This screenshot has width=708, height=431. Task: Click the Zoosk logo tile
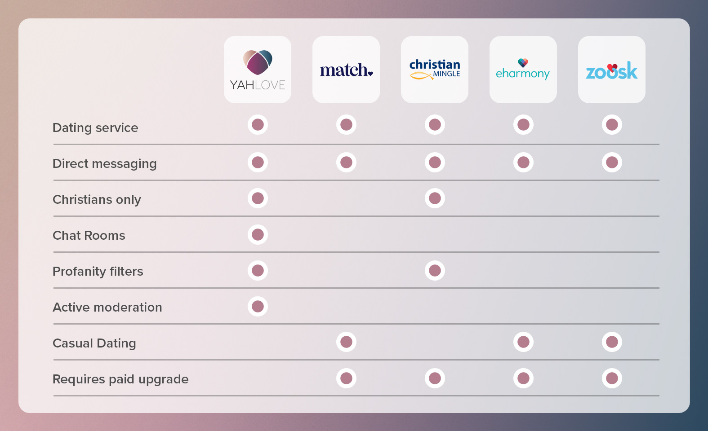[x=612, y=70]
